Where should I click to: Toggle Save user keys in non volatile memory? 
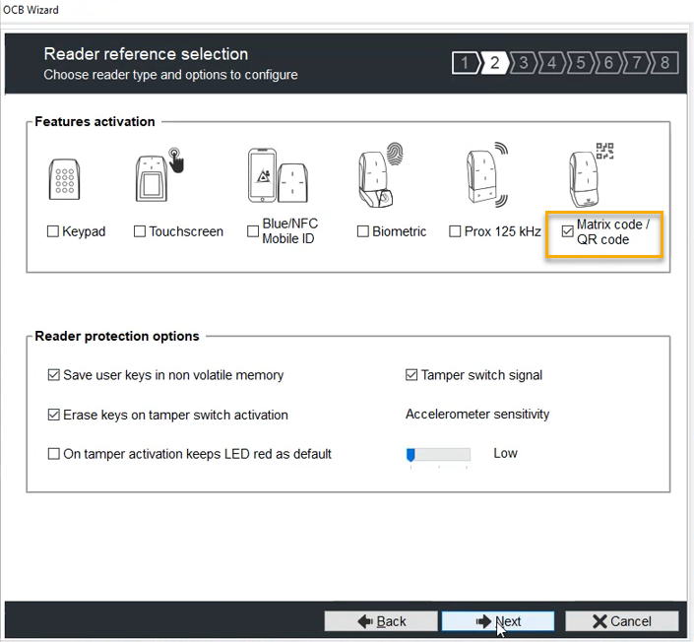coord(54,375)
